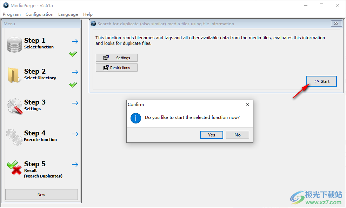Click the small icon beside the search panel title
Viewport: 346px width, 208px height.
click(x=93, y=24)
